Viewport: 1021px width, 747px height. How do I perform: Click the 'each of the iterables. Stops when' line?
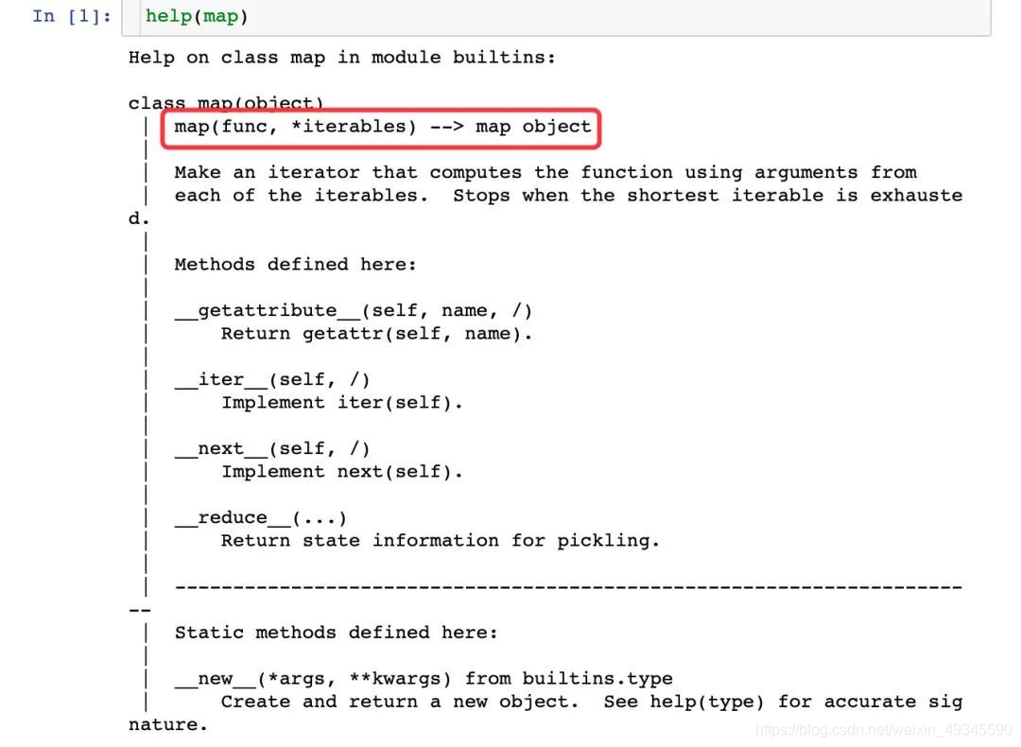click(x=568, y=196)
